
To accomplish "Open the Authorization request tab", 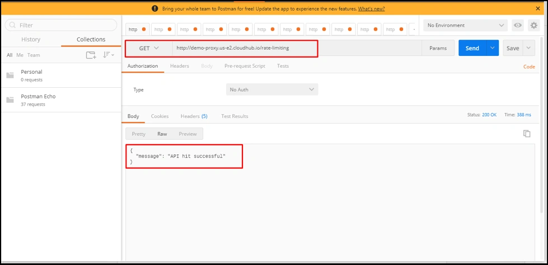I will (x=143, y=65).
